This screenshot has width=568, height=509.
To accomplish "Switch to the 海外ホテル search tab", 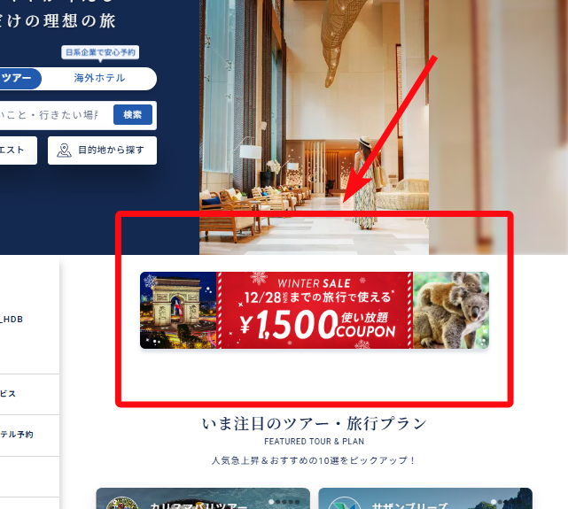I will (99, 78).
